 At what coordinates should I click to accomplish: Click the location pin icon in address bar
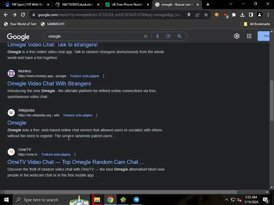pos(189,15)
